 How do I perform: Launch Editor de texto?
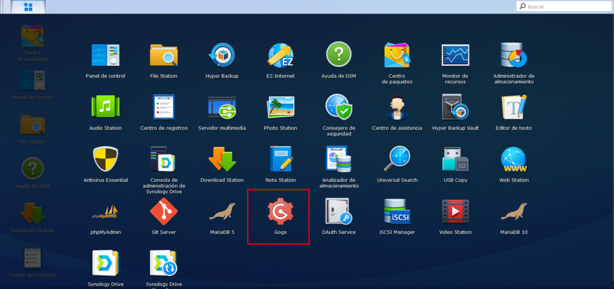[x=514, y=107]
